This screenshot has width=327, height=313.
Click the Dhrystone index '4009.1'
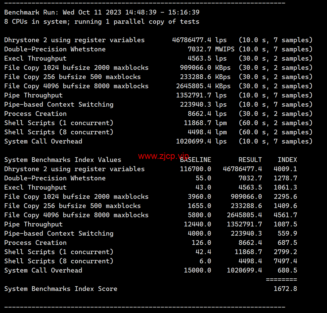click(285, 169)
